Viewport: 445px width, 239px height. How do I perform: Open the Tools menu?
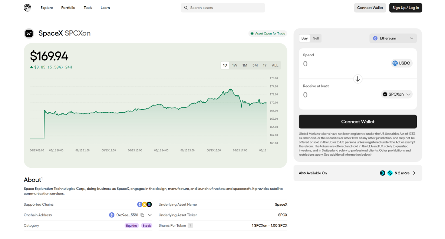[88, 8]
